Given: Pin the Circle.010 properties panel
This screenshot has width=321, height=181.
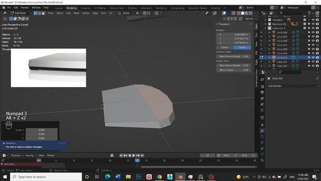Looking at the screenshot, I should pos(317,78).
